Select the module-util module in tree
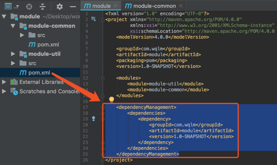Image resolution: width=277 pixels, height=165 pixels. pos(44,54)
